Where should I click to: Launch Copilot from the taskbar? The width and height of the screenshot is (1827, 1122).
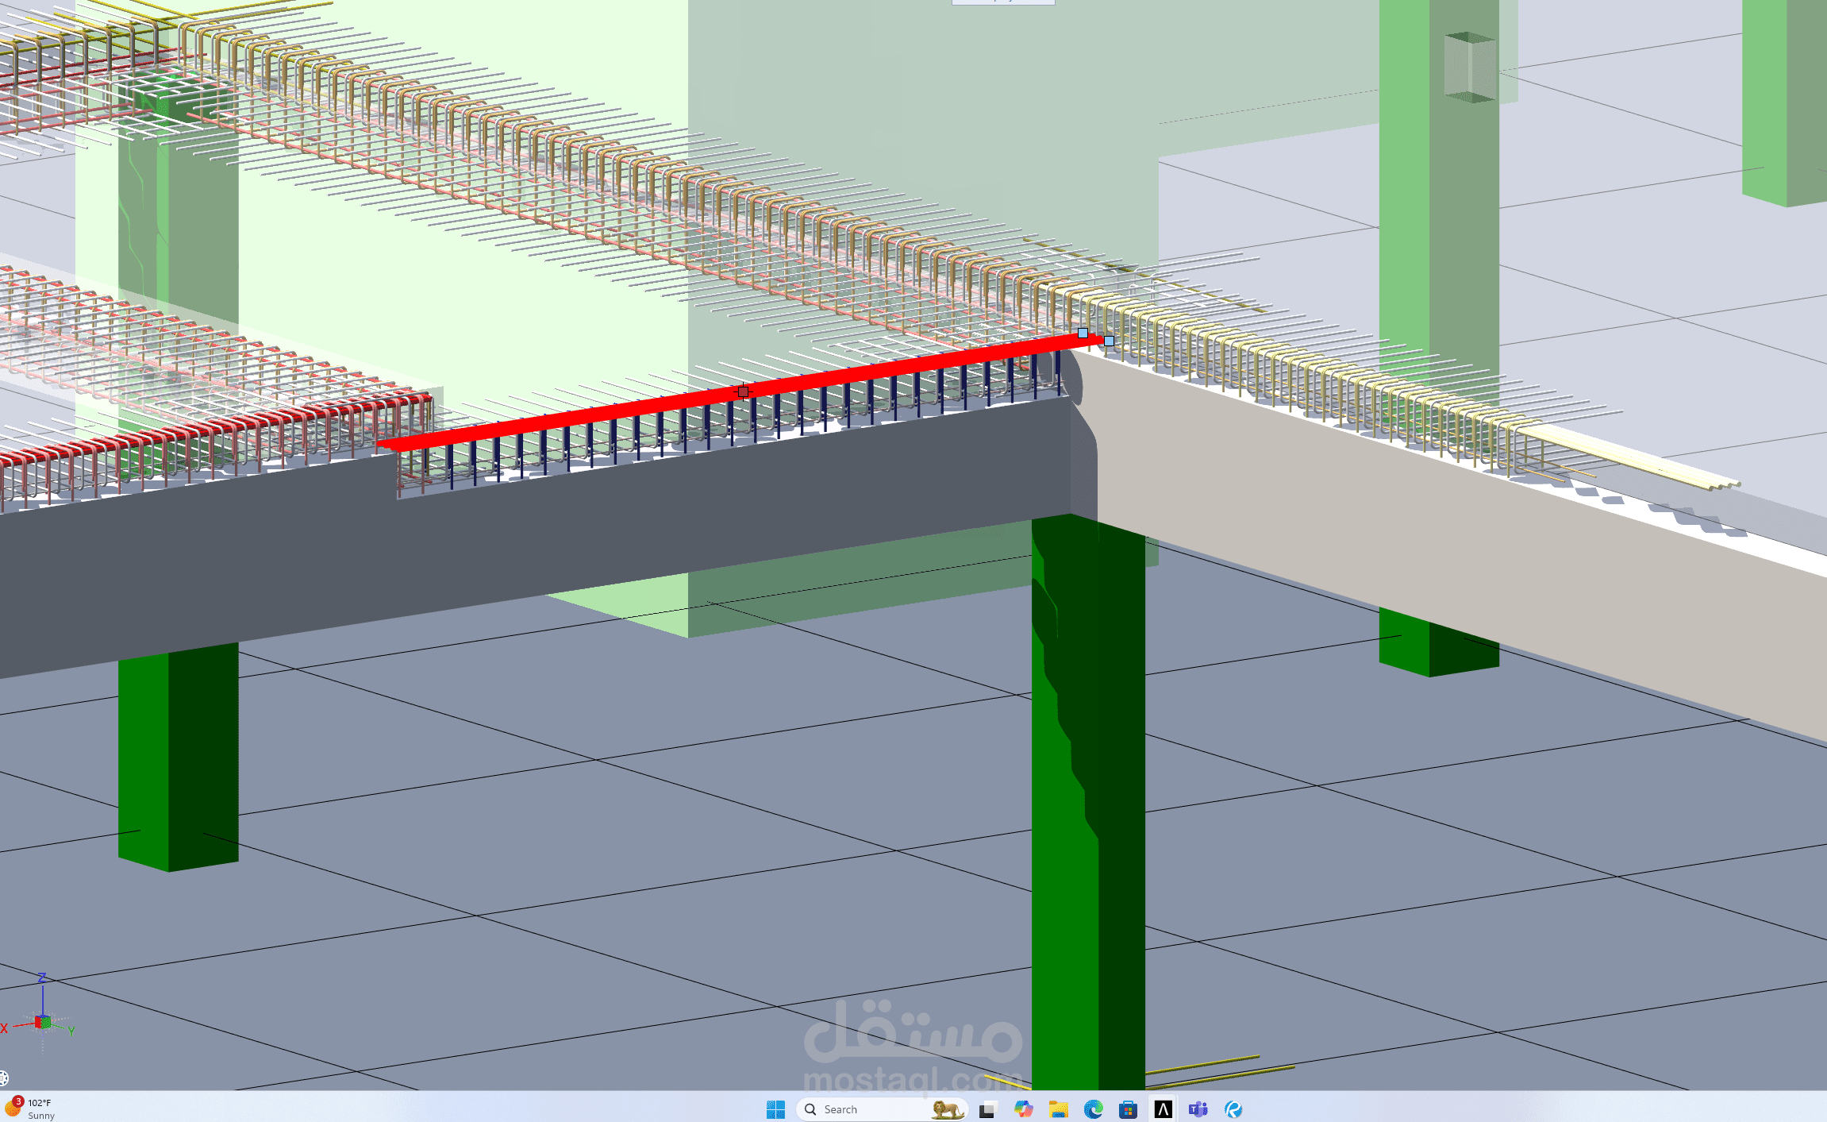tap(1023, 1109)
